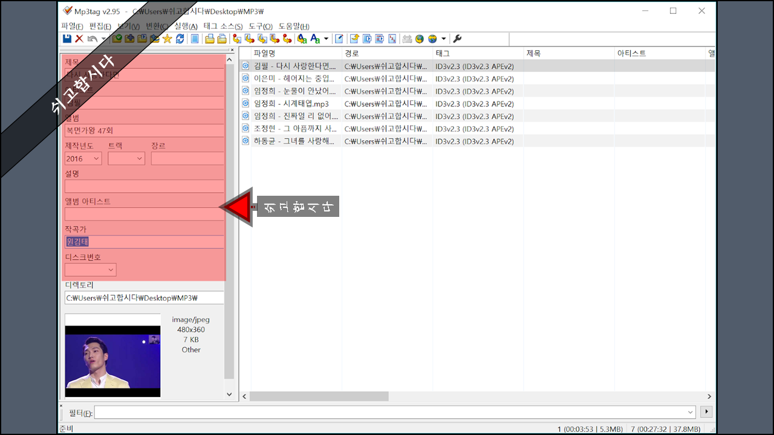This screenshot has height=435, width=774.
Task: Expand the actions dropdown arrow
Action: (x=326, y=39)
